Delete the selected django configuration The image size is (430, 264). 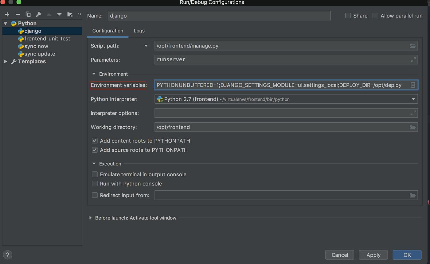[17, 14]
